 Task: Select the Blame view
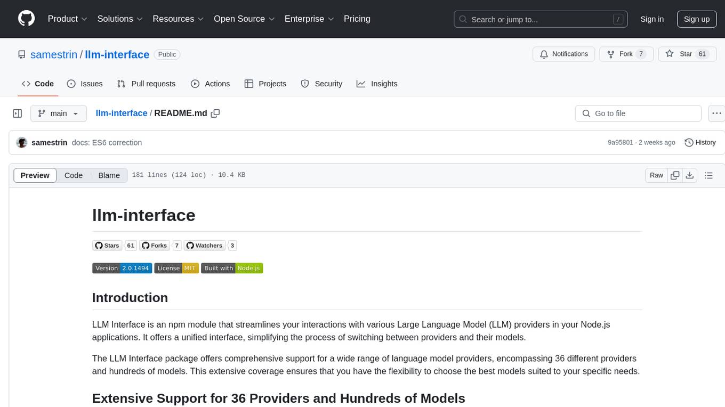click(109, 175)
